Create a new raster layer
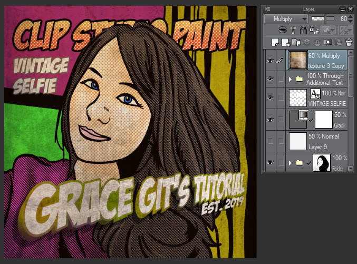Screen dimensions: 357x264 pos(275,42)
